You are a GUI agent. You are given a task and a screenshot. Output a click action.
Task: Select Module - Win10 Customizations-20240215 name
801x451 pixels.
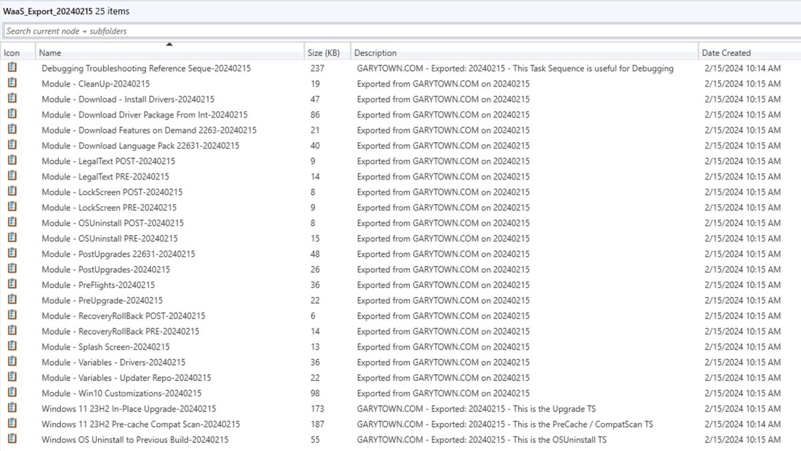pos(121,393)
